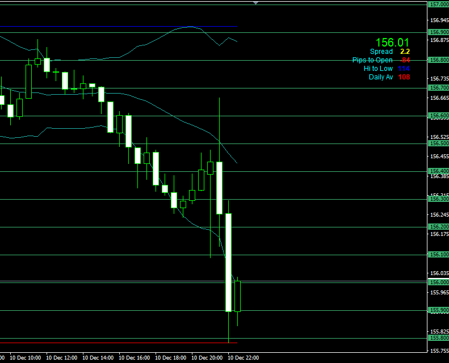Click the most recent rightmost candle body
Screen dimensions: 449x363
pyautogui.click(x=237, y=296)
